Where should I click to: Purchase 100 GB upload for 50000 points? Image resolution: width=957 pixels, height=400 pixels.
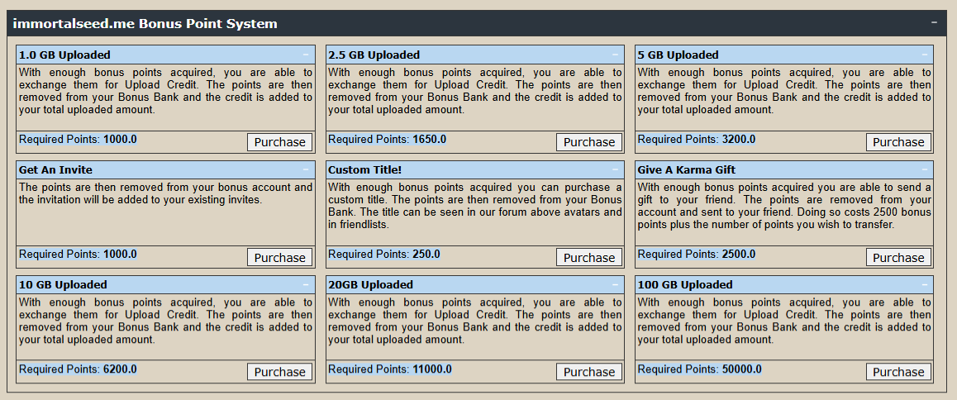pos(898,372)
